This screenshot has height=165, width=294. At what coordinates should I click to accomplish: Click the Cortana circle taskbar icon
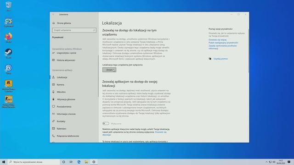point(63,162)
